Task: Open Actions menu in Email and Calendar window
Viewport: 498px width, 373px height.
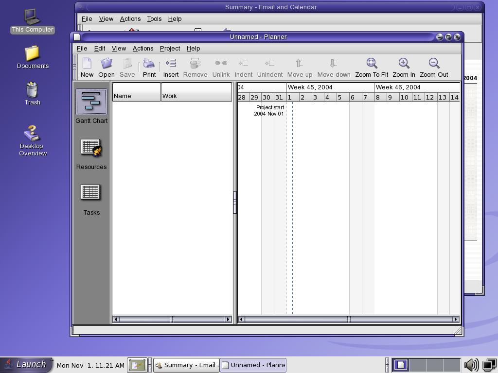Action: [130, 19]
